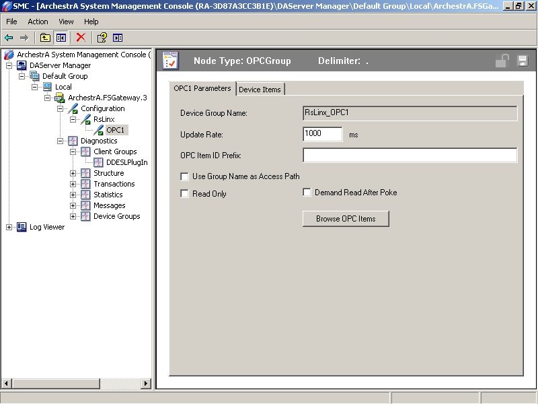
Task: Switch to the Device Items tab
Action: pyautogui.click(x=260, y=90)
